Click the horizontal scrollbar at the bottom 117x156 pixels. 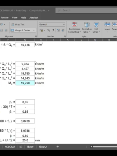pos(105,147)
